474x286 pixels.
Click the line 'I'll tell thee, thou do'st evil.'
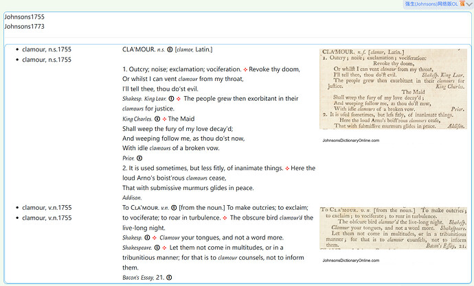coord(160,89)
